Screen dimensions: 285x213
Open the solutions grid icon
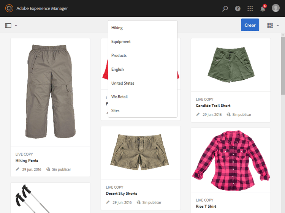250,8
